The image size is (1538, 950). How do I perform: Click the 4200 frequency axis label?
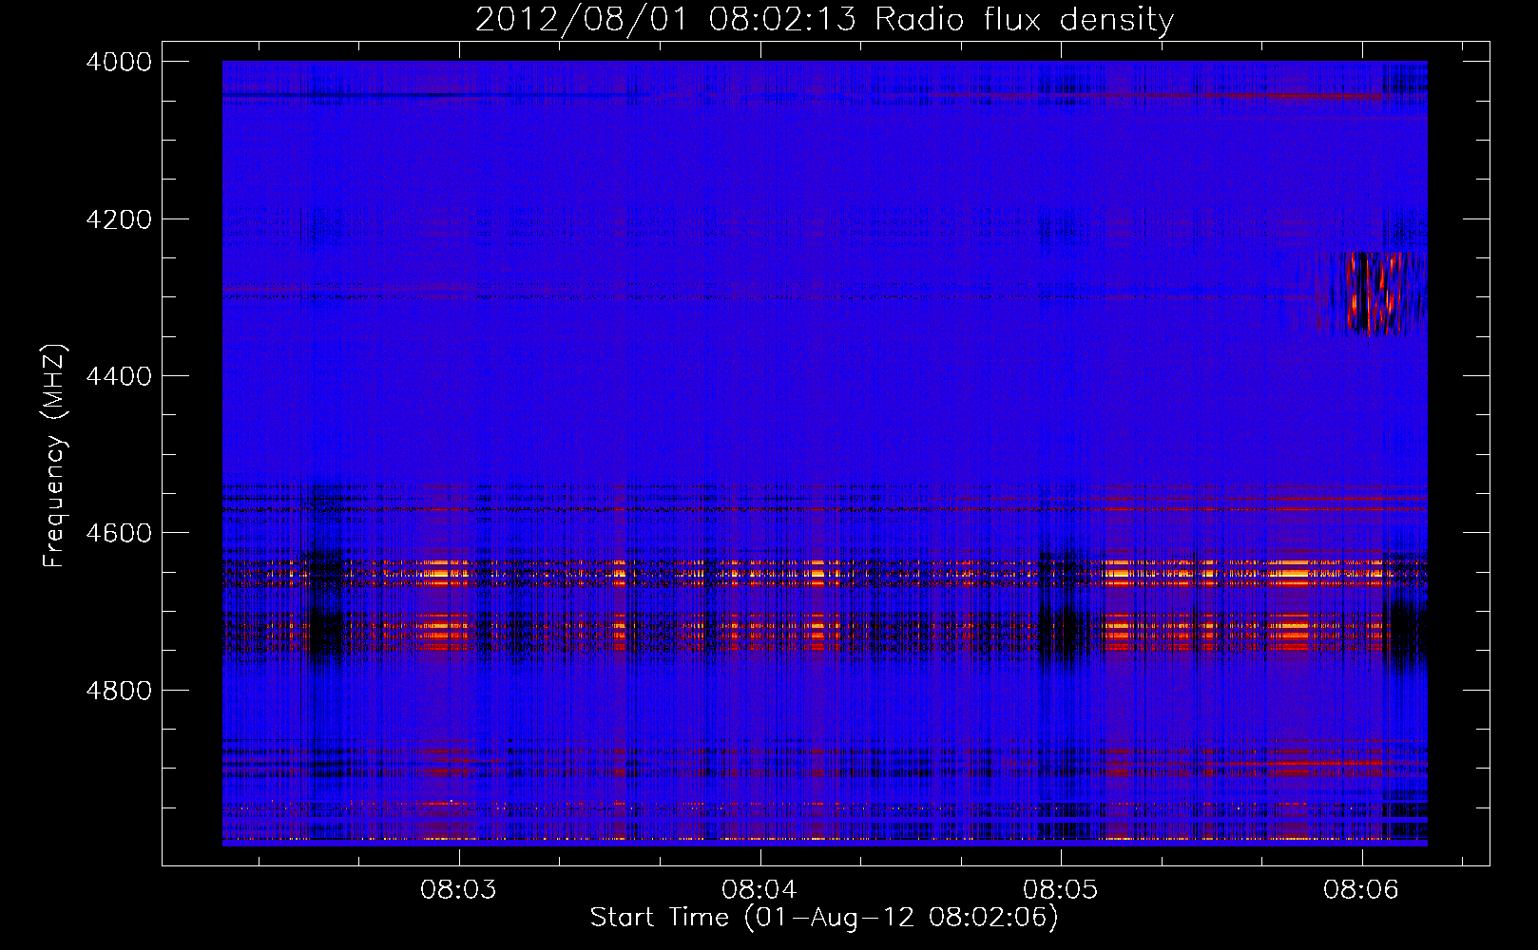coord(119,219)
